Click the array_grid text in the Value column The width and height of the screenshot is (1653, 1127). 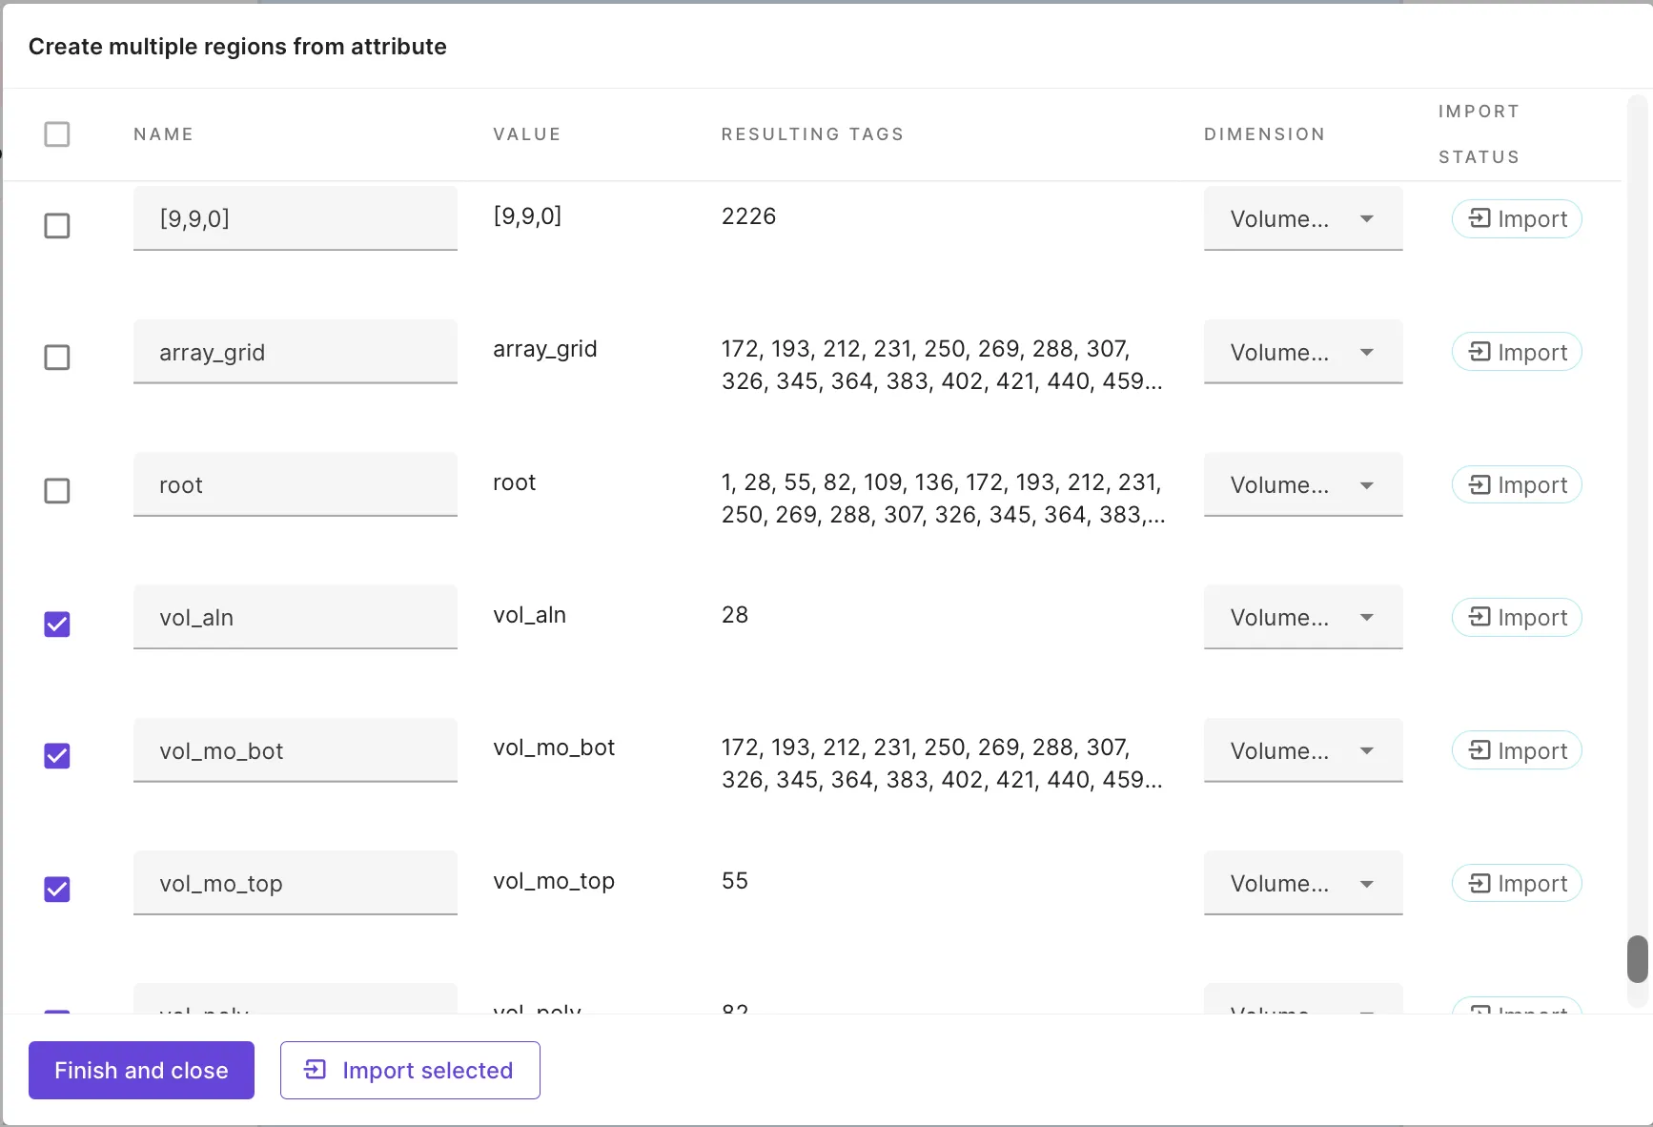[545, 350]
